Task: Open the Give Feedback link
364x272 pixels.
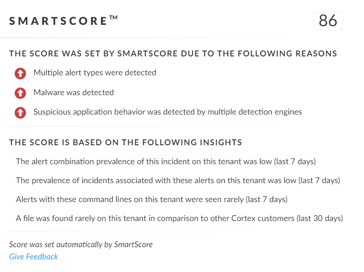Action: tap(33, 257)
